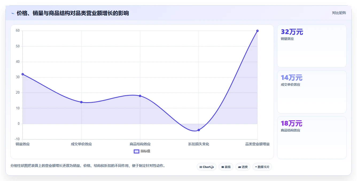This screenshot has height=181, width=357.
Task: Click the chart title 价格、销量与商品结构 heading
Action: pyautogui.click(x=73, y=13)
